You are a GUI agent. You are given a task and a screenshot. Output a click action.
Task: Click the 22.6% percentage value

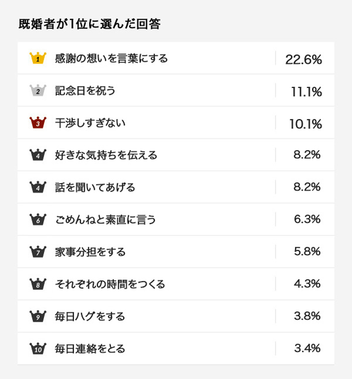[x=304, y=60]
